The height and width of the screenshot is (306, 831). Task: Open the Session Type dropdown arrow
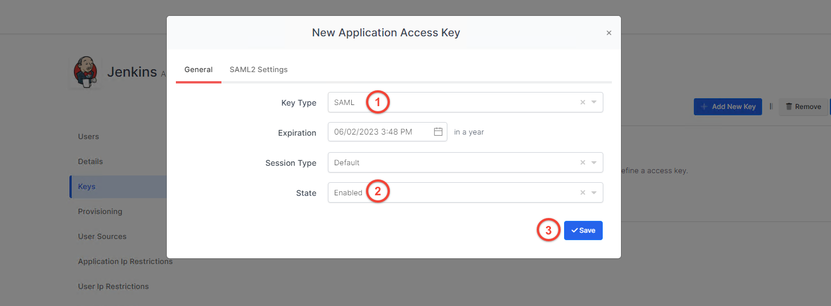coord(594,162)
